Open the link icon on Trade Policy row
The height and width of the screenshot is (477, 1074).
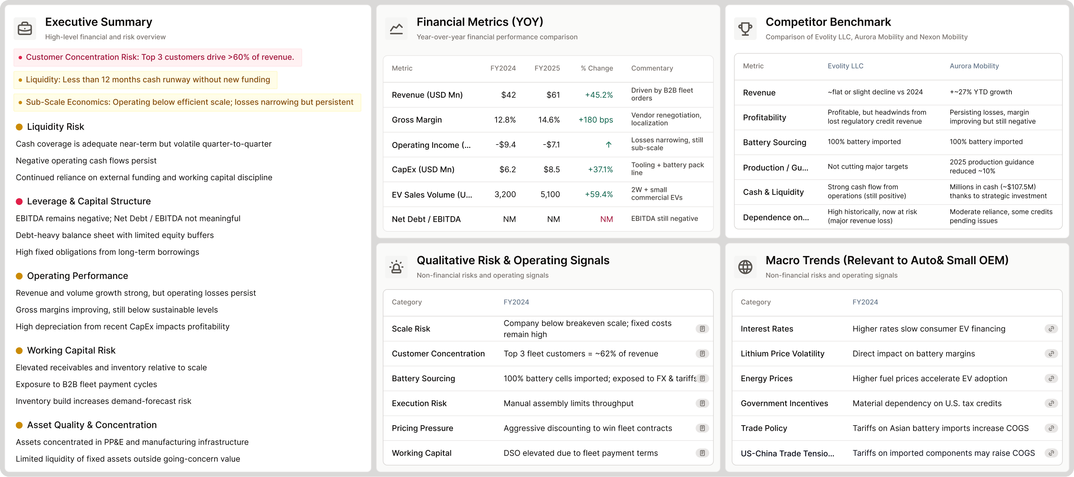1051,428
